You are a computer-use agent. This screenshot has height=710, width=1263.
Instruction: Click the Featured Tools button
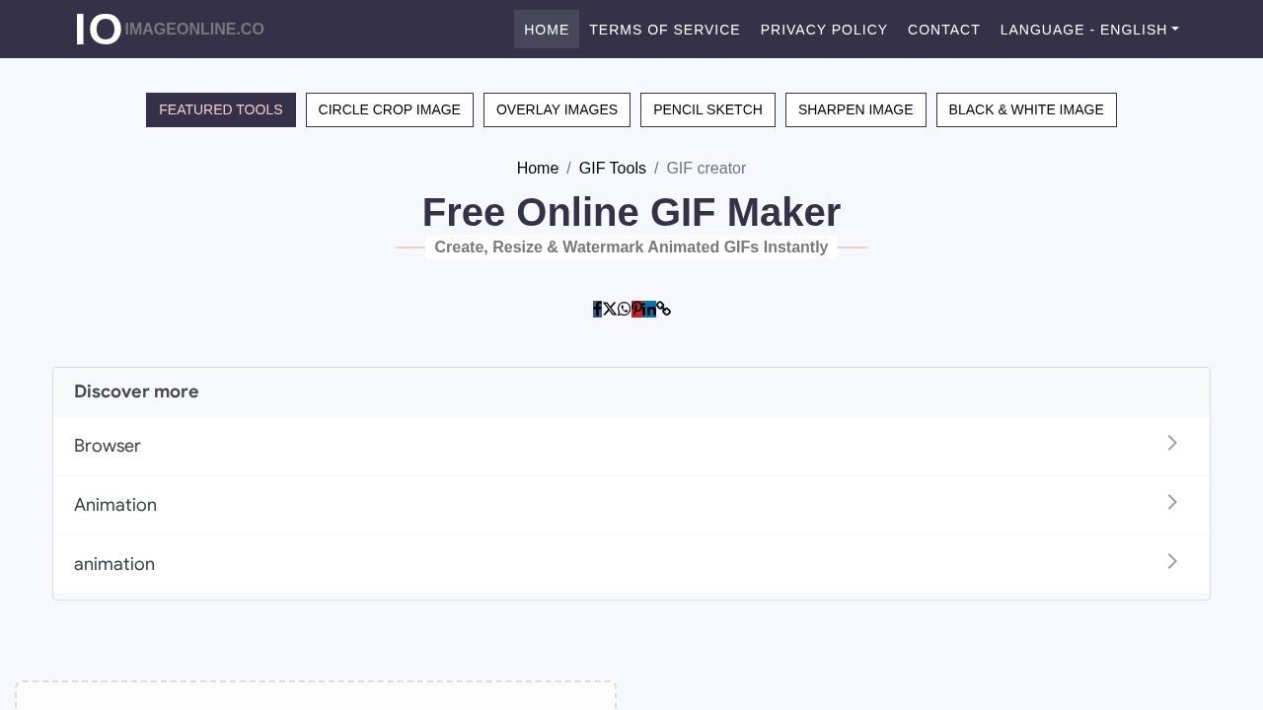point(221,110)
